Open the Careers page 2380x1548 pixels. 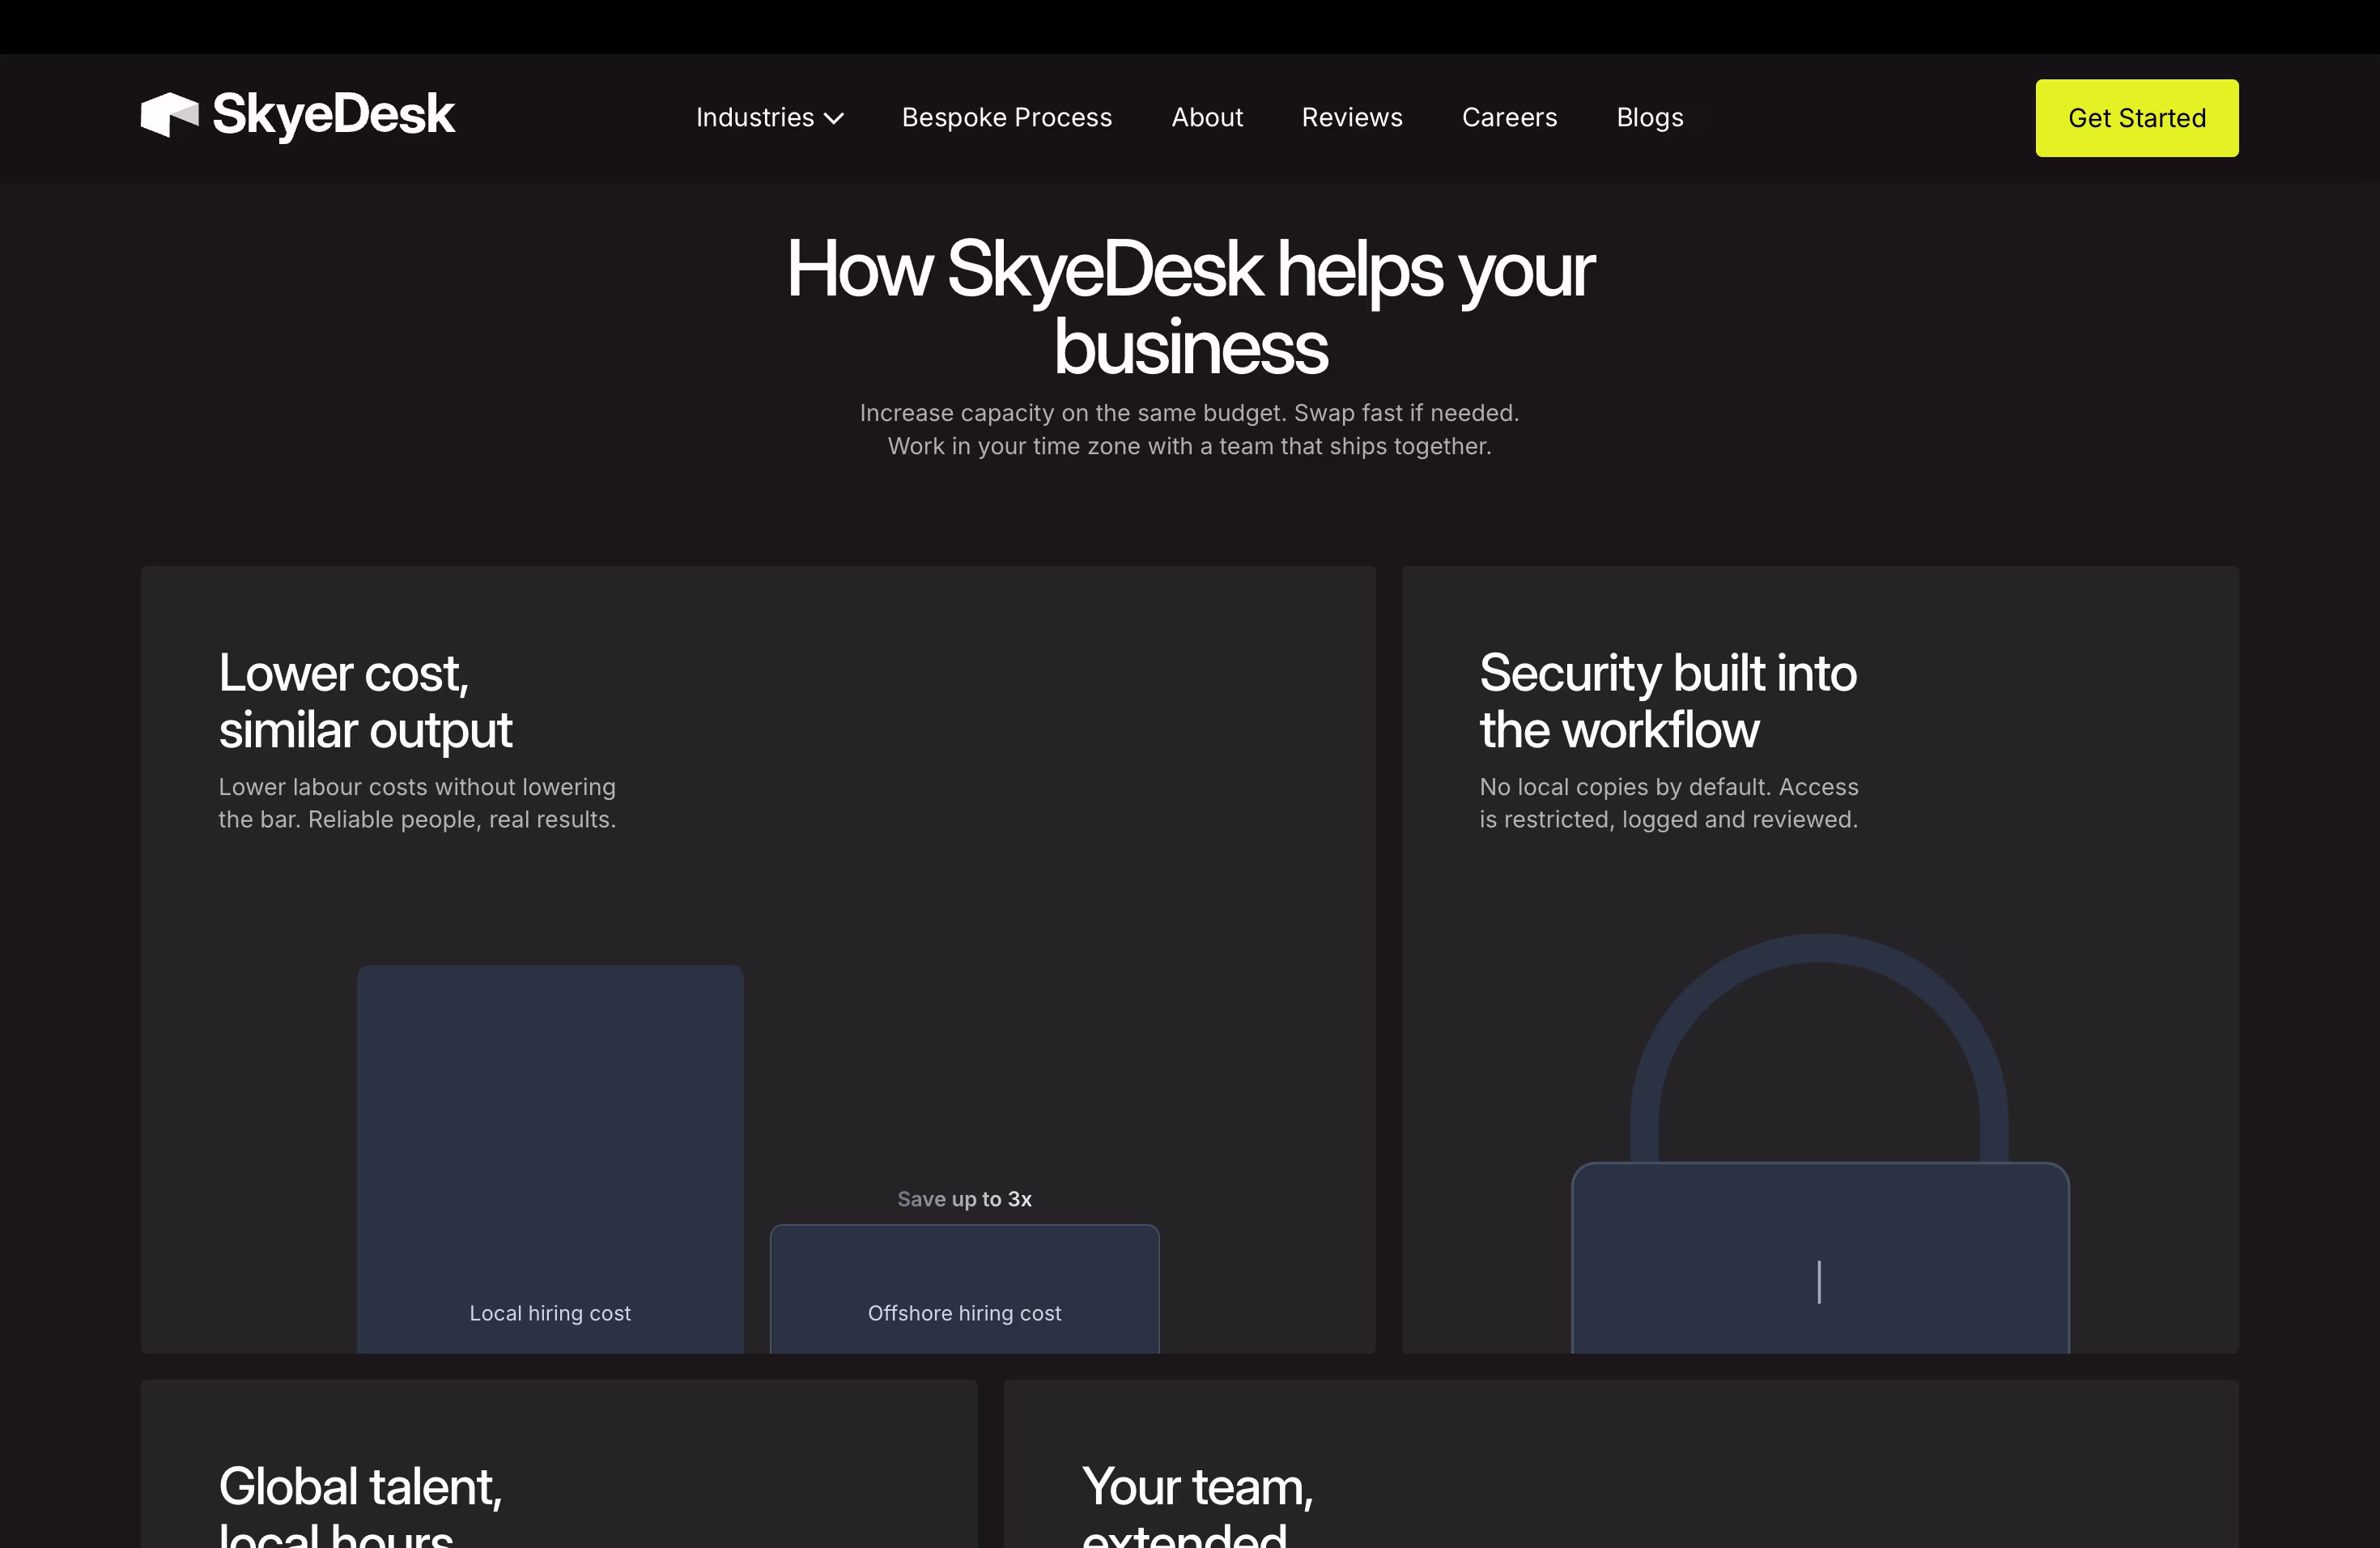click(x=1509, y=118)
